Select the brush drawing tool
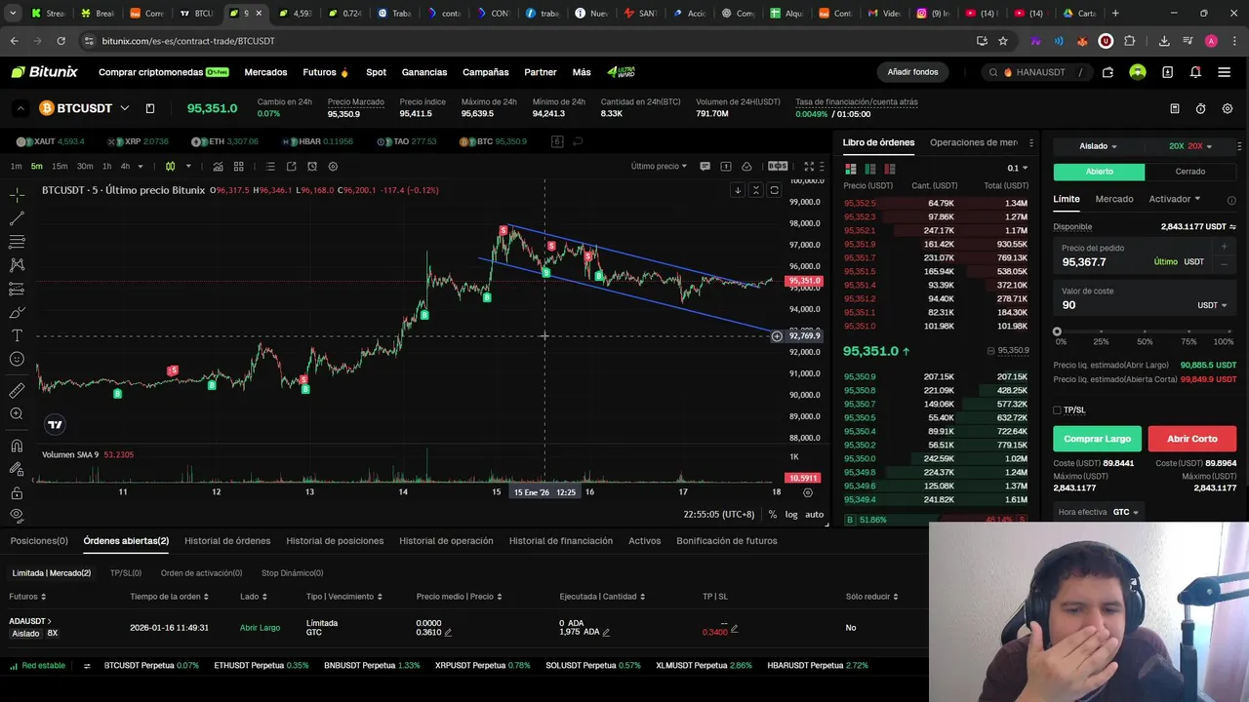This screenshot has height=702, width=1249. [x=17, y=312]
